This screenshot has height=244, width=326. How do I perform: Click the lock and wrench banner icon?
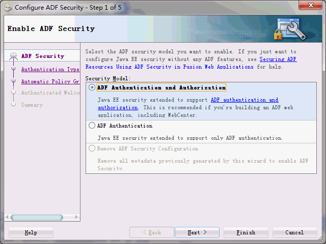pyautogui.click(x=290, y=29)
